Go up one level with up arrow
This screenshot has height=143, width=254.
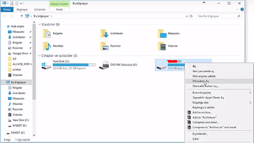(22, 16)
